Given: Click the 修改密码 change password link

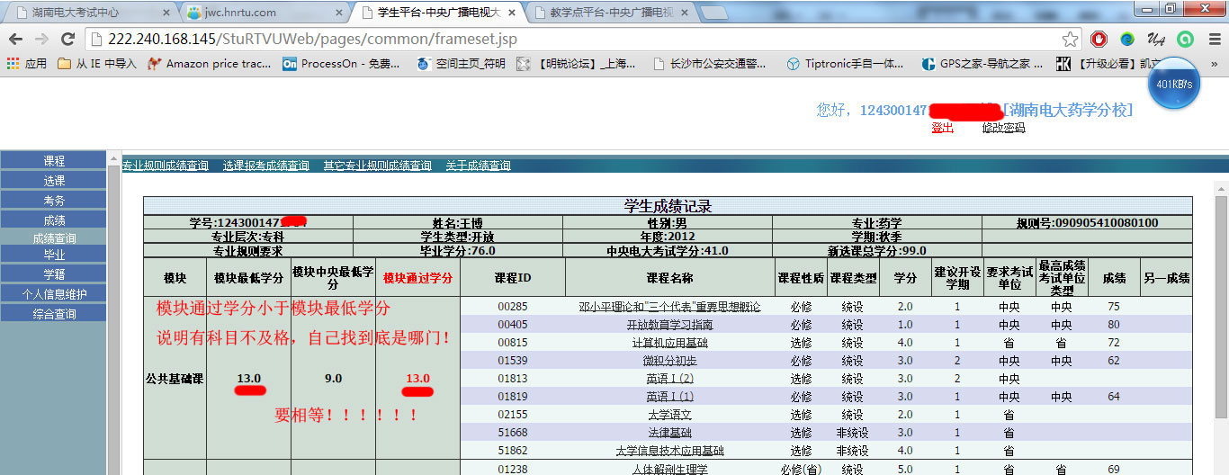Looking at the screenshot, I should (x=1003, y=129).
